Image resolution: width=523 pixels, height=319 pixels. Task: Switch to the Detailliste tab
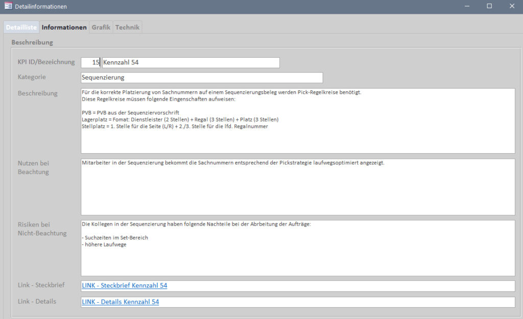(x=21, y=28)
